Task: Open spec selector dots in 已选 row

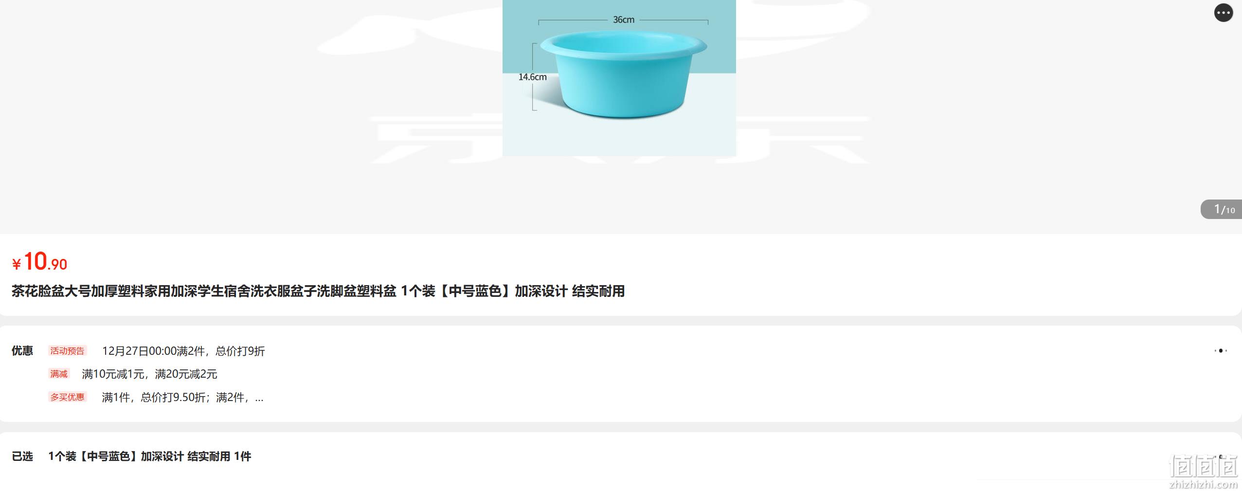Action: pyautogui.click(x=1220, y=456)
